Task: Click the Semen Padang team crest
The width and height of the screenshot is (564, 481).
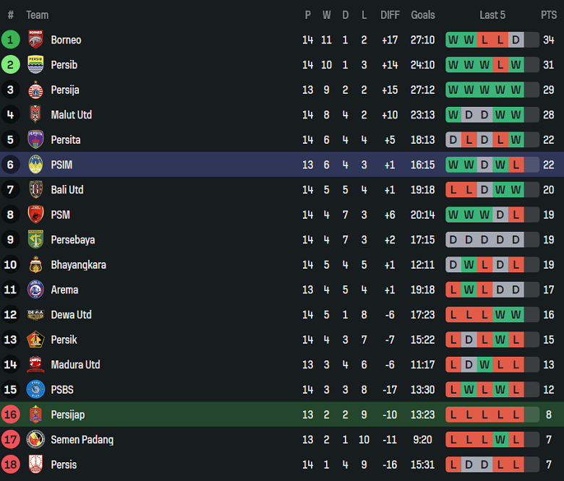Action: (x=35, y=440)
